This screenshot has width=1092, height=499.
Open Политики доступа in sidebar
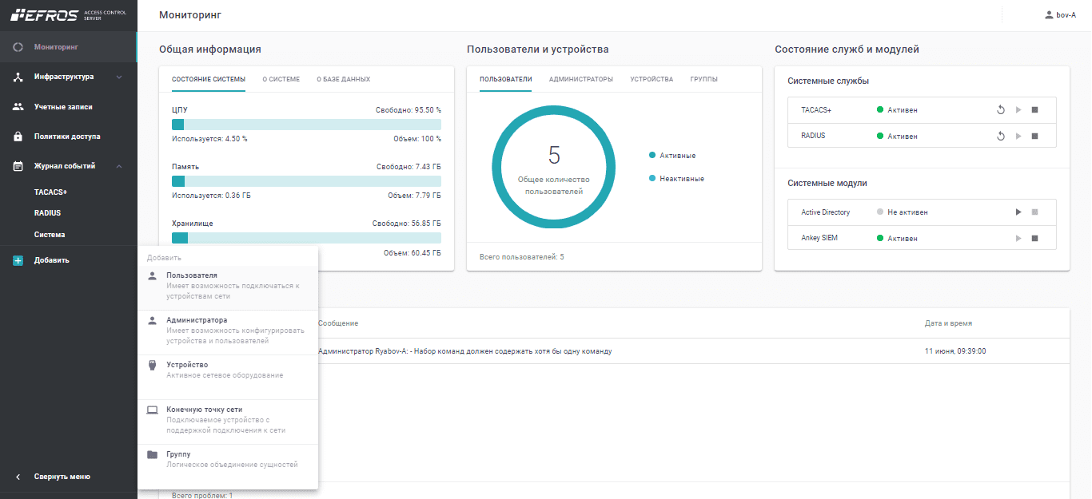pos(67,137)
